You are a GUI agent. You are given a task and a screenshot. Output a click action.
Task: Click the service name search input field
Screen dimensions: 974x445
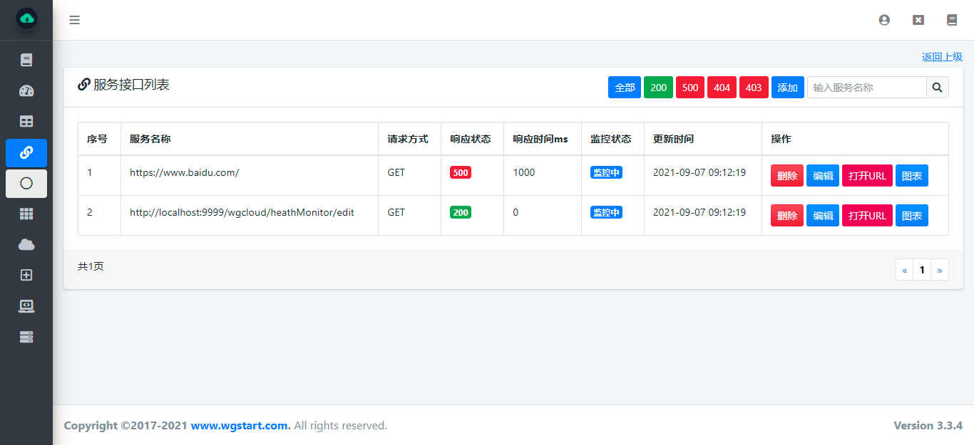point(866,87)
